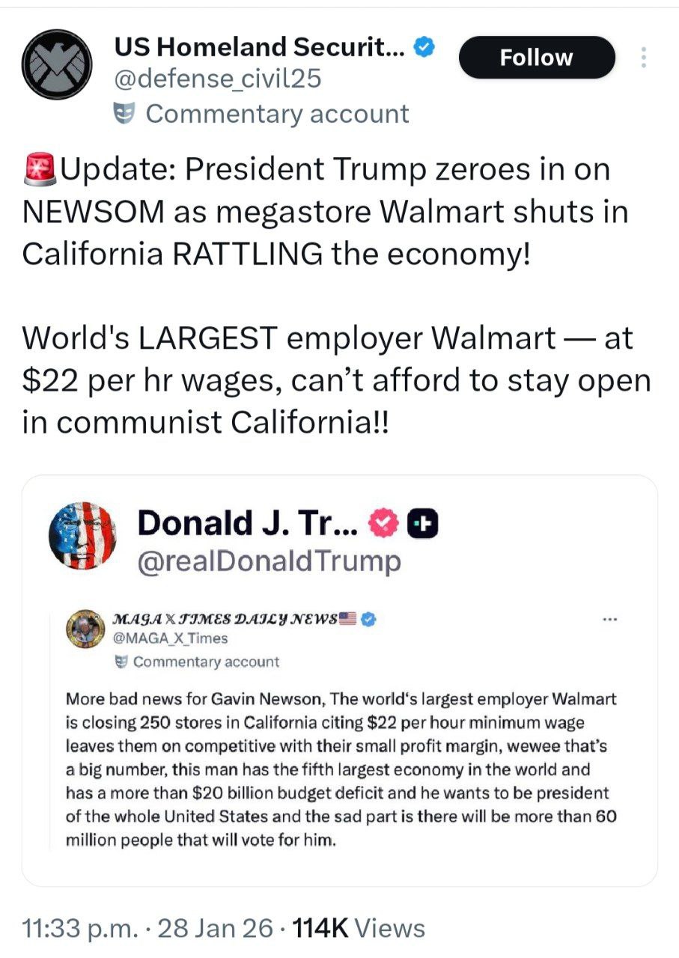Click the blue verified badge beside US Homeland Security

[x=425, y=48]
